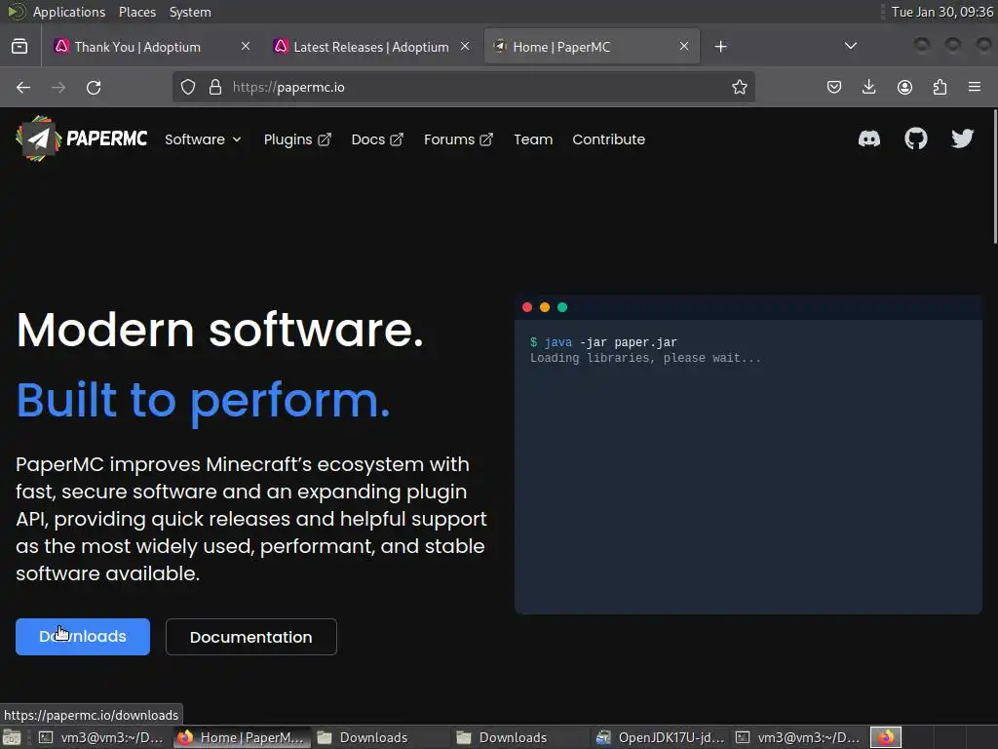Click the page vertical scrollbar thumb
998x749 pixels.
click(x=994, y=176)
